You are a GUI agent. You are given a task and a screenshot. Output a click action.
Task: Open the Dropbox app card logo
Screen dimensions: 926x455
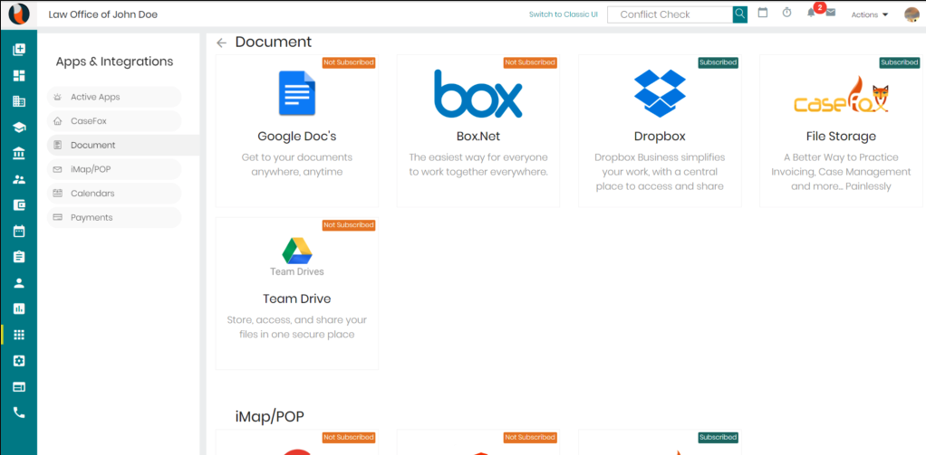660,93
